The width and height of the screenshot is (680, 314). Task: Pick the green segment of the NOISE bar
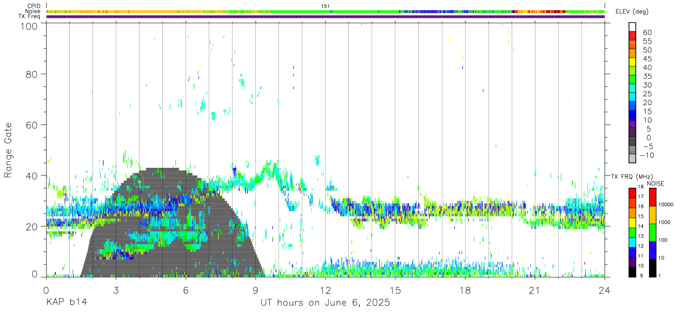click(x=653, y=232)
